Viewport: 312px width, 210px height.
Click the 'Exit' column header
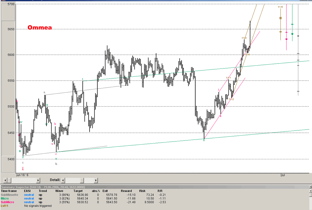click(105, 191)
